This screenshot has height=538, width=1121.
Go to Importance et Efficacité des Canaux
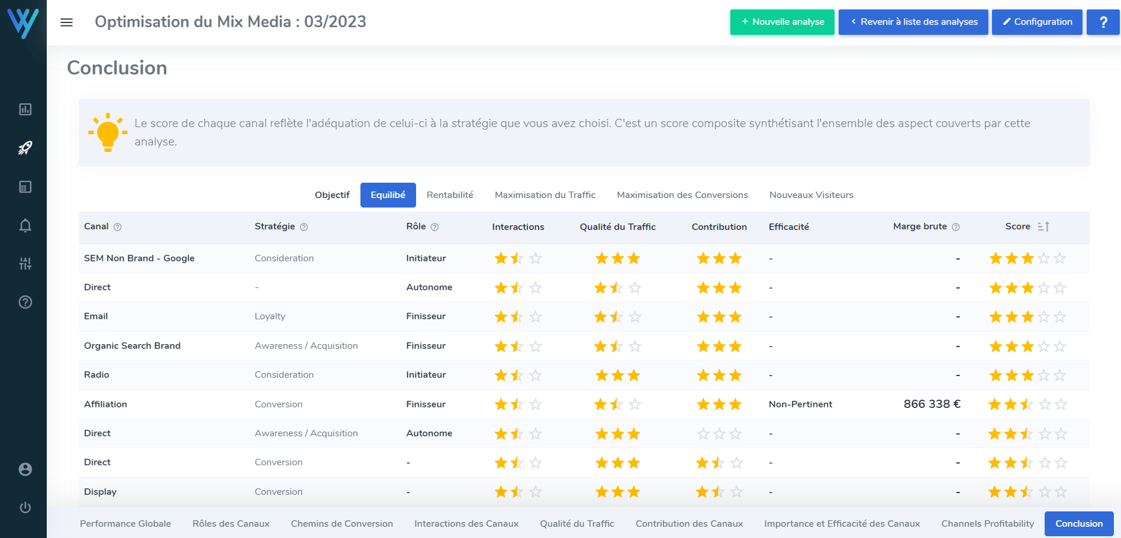[x=842, y=524]
